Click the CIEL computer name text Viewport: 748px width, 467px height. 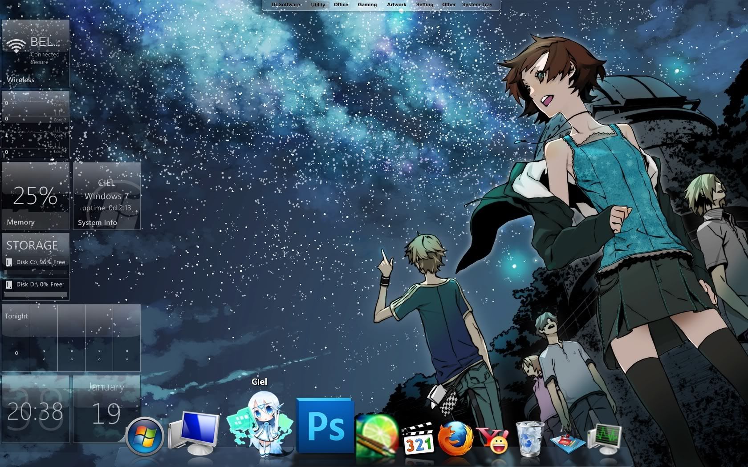[x=106, y=183]
